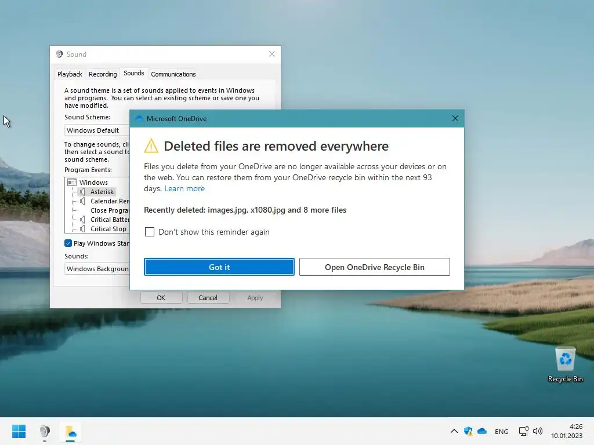Select the Critical Stop event
The height and width of the screenshot is (445, 594).
click(108, 229)
